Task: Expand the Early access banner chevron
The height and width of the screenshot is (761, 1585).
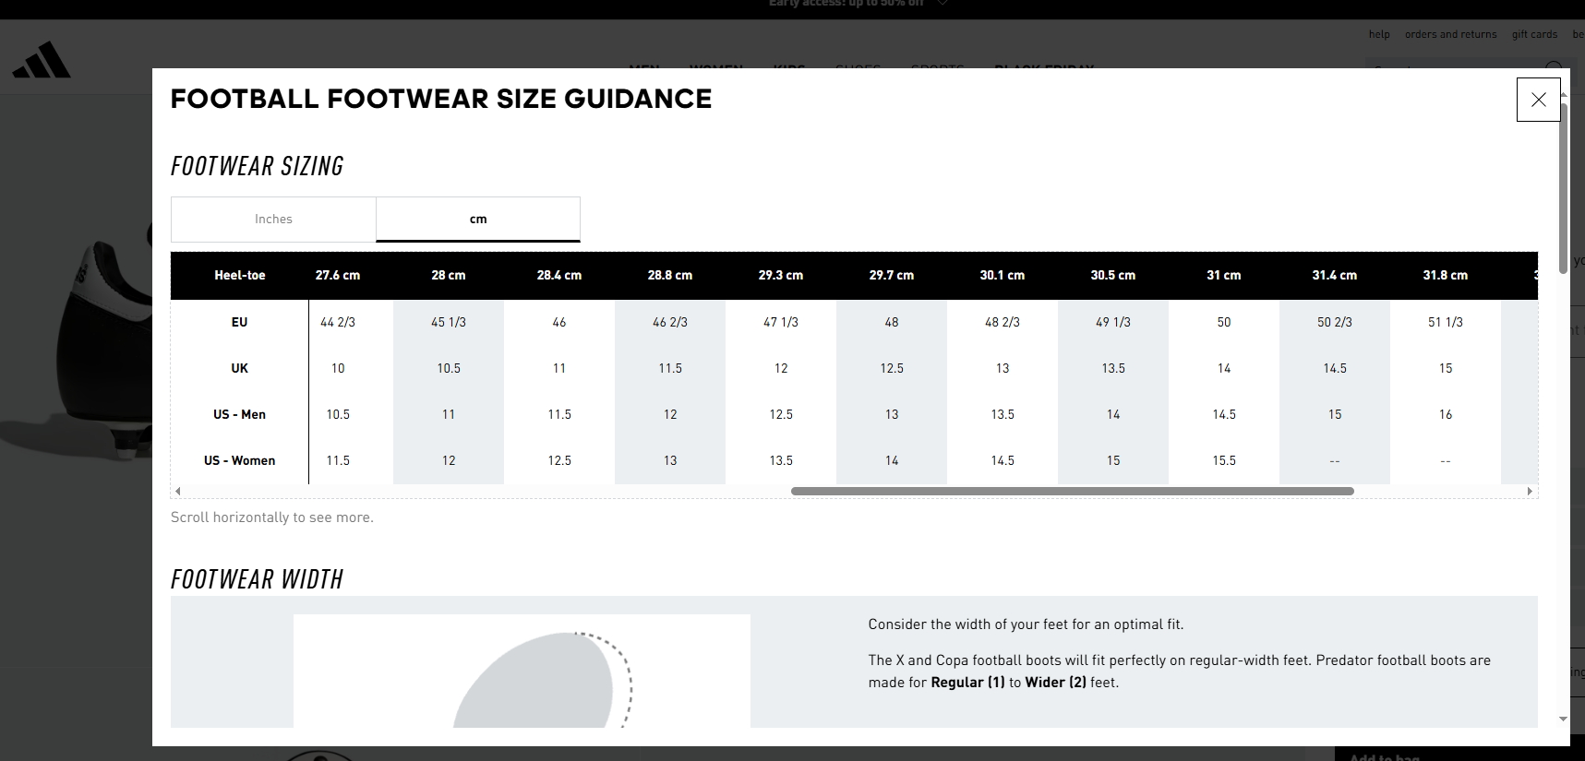Action: coord(942,4)
